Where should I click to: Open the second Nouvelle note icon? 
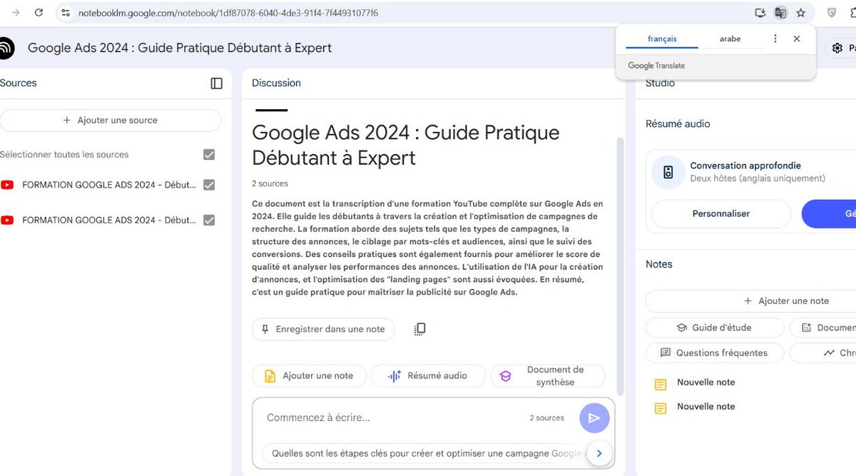[661, 408]
